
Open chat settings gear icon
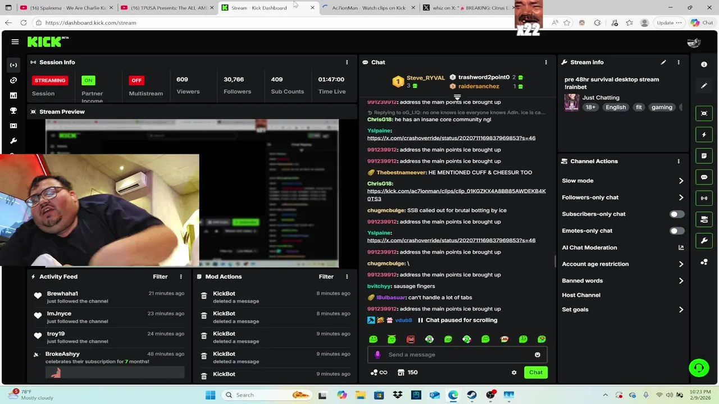(x=514, y=373)
